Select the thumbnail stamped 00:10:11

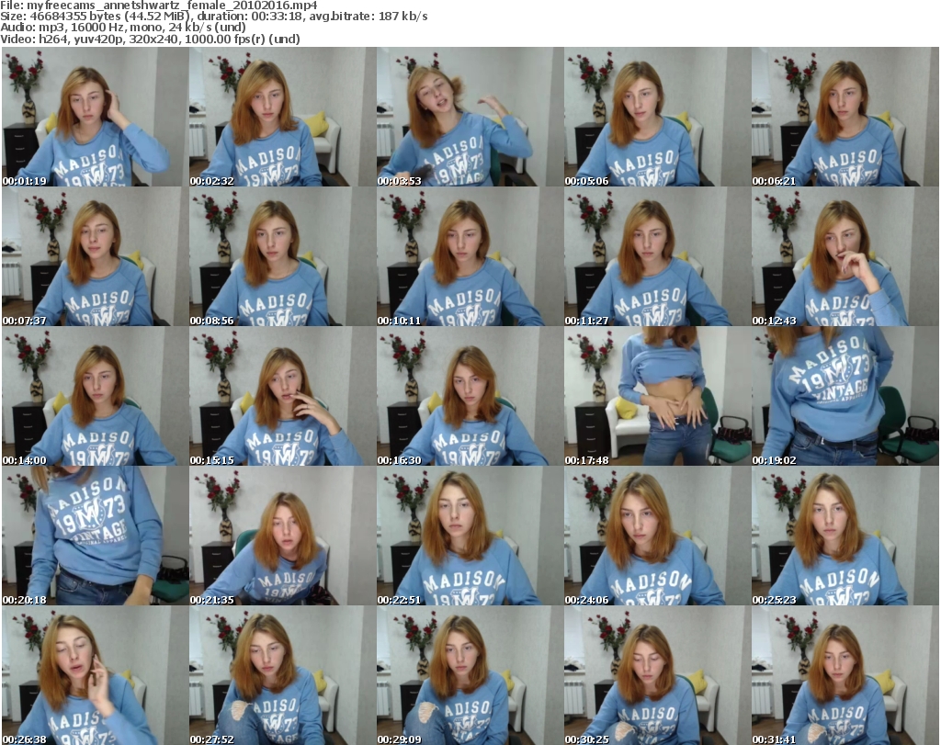pos(470,256)
